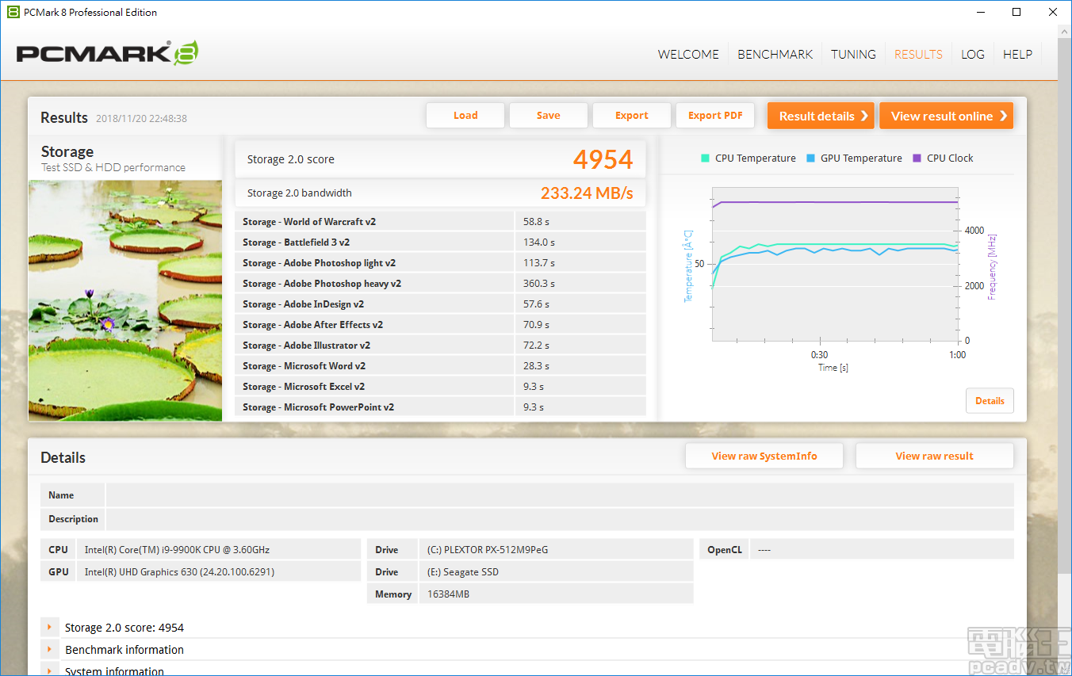Viewport: 1072px width, 676px height.
Task: View the result online
Action: [946, 115]
